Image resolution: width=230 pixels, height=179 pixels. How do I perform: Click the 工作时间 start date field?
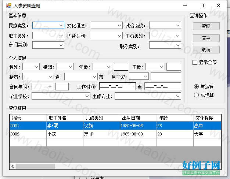pyautogui.click(x=118, y=86)
